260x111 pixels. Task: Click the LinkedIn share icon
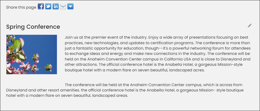56,6
